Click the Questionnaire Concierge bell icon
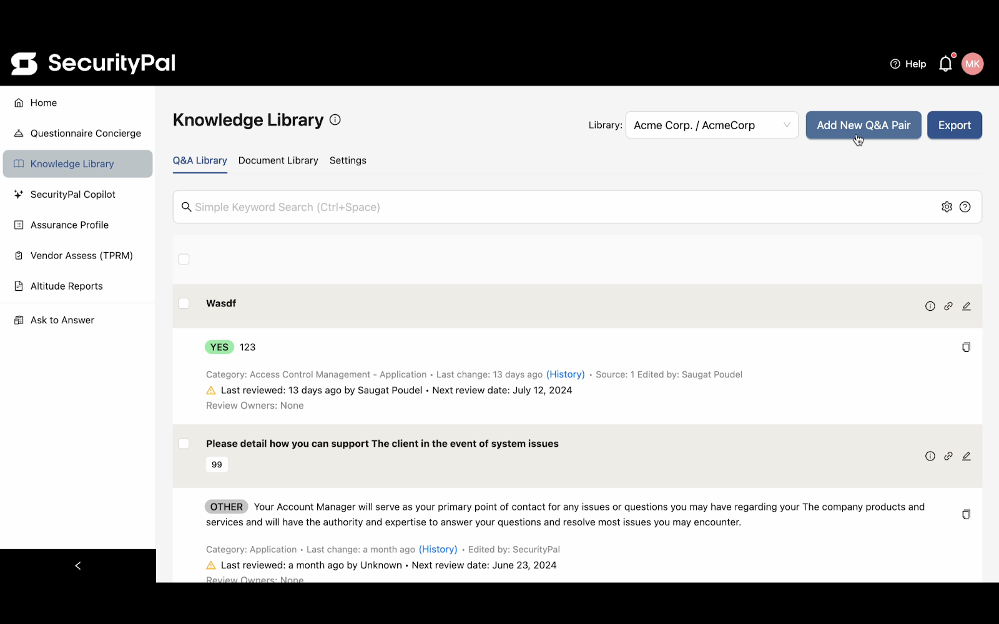 click(x=19, y=134)
